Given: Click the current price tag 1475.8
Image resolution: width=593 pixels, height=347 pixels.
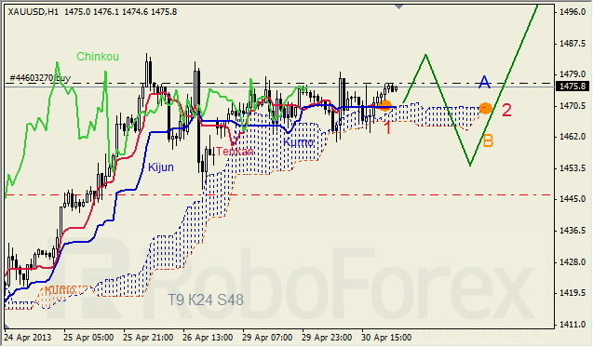Looking at the screenshot, I should [573, 87].
